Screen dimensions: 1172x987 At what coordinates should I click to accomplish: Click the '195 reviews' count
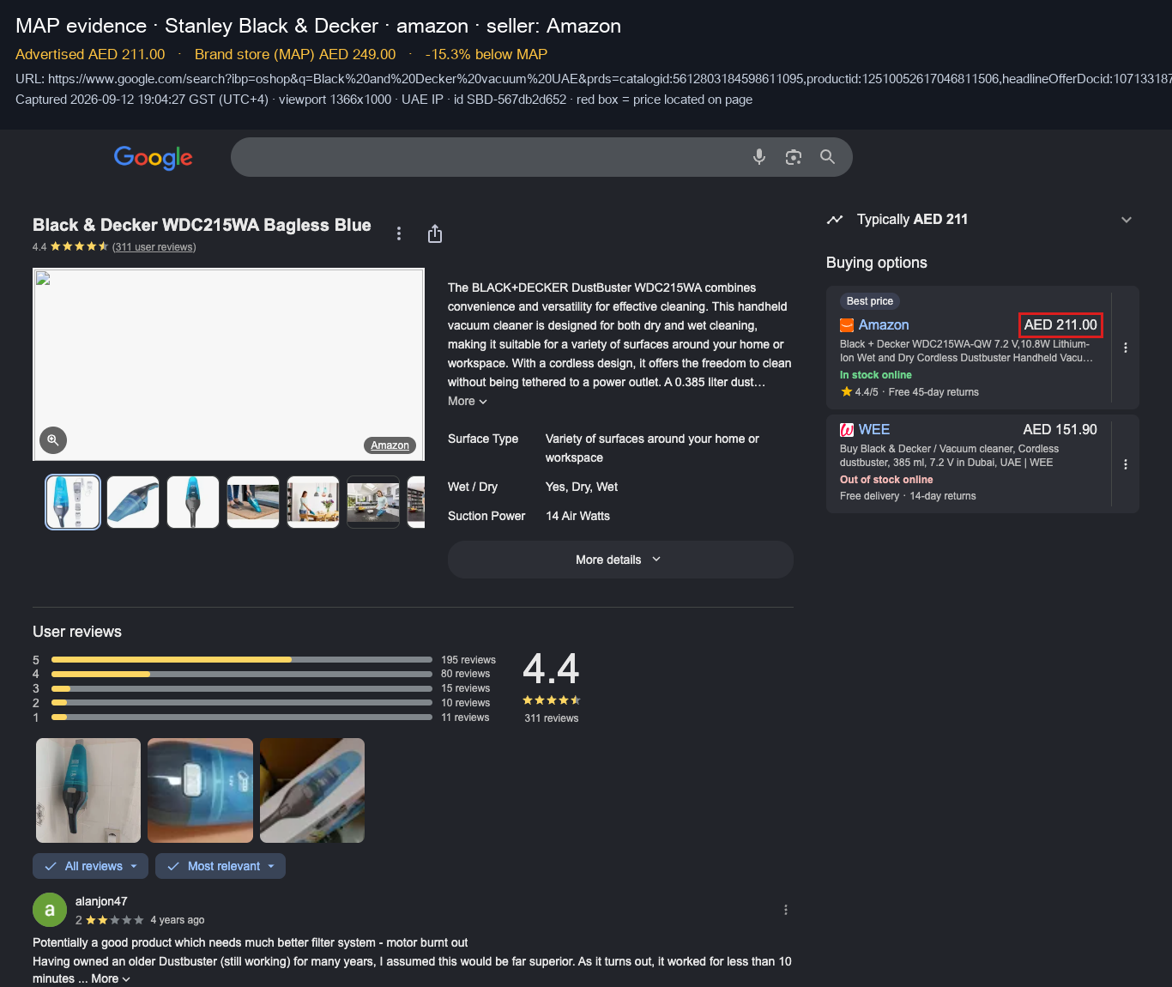(x=468, y=660)
